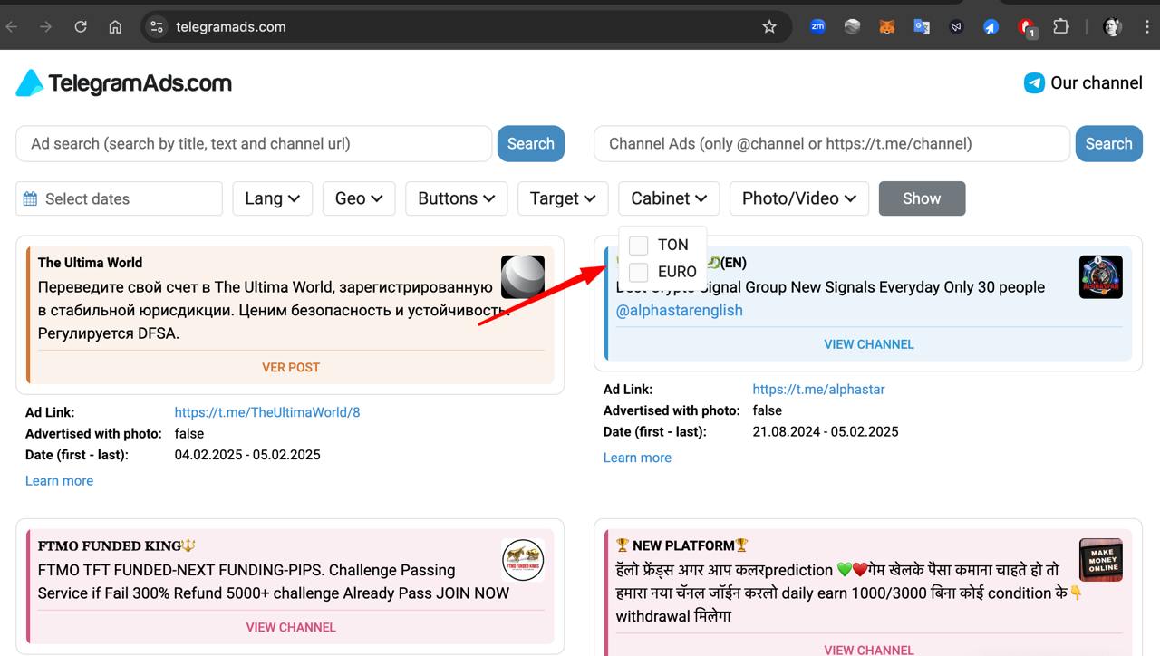The height and width of the screenshot is (656, 1160).
Task: Expand the Geo filter dropdown
Action: pyautogui.click(x=359, y=198)
